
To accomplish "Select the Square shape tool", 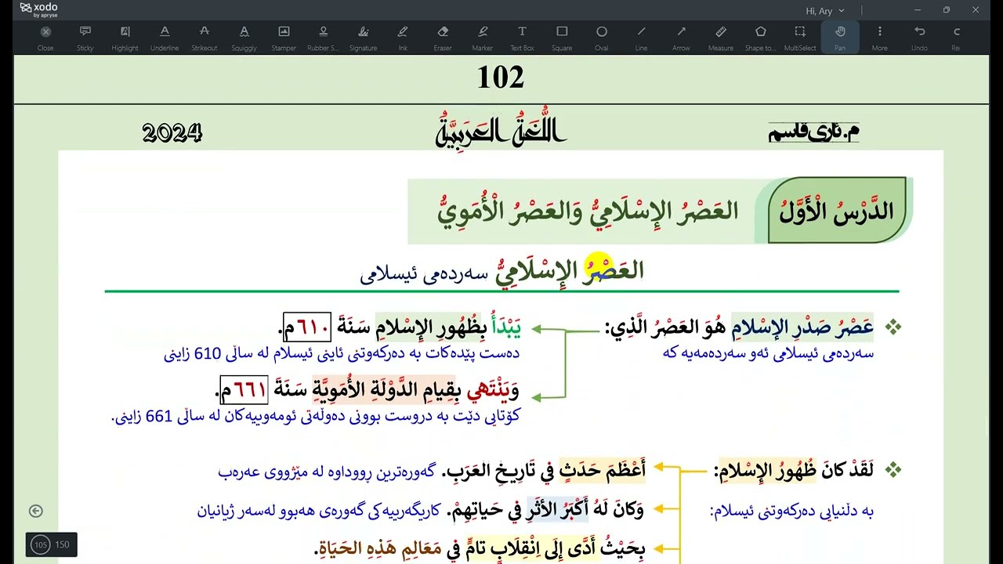I will point(562,37).
